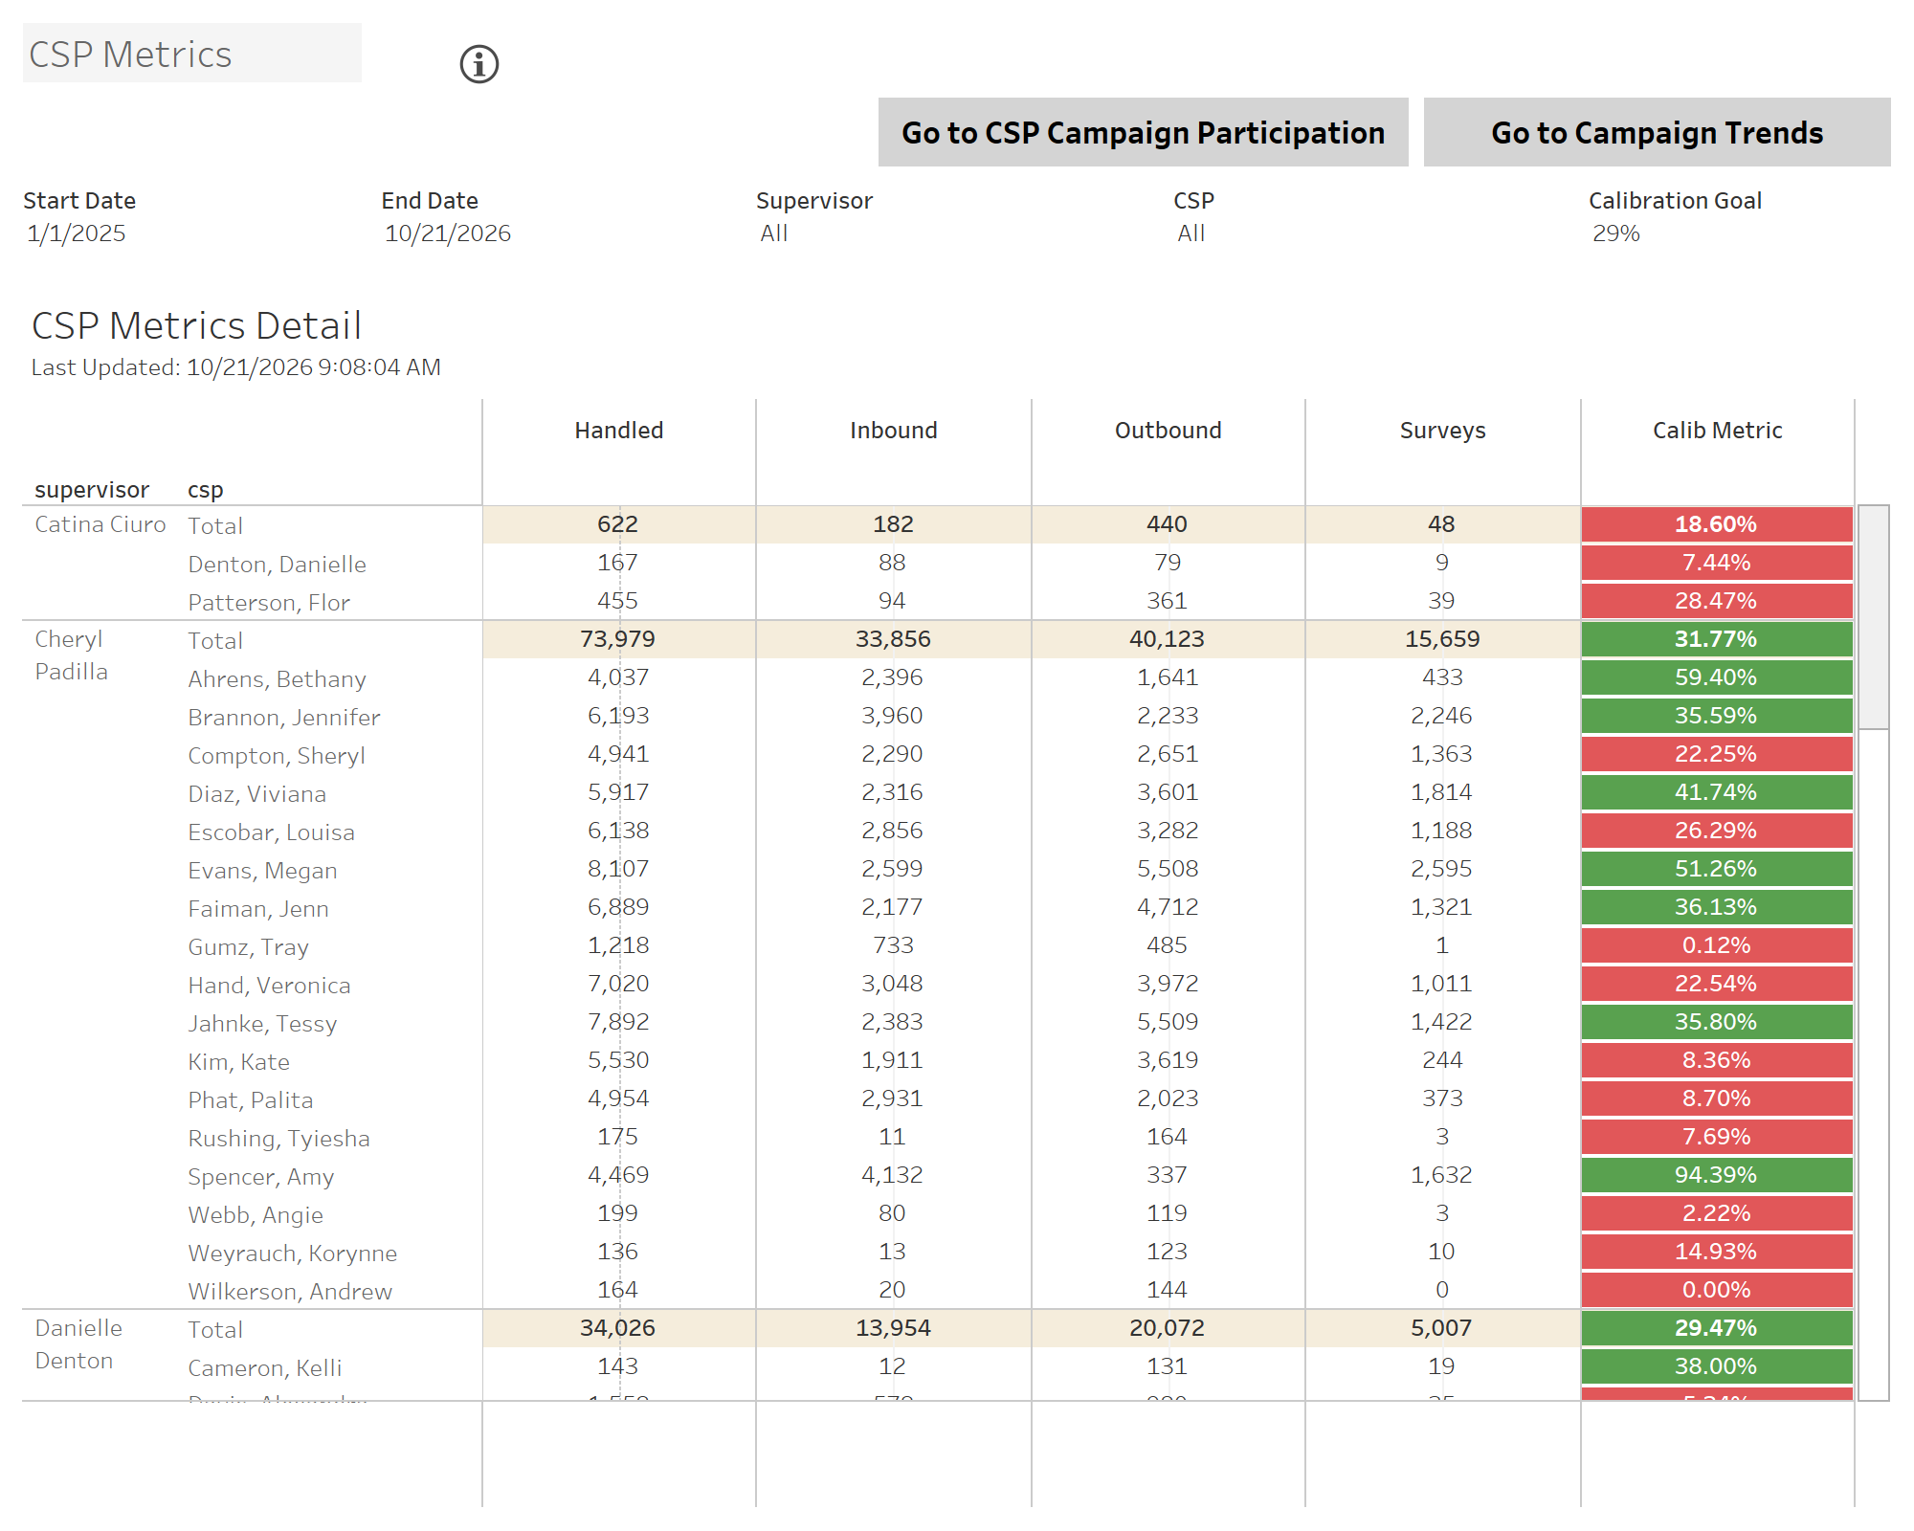Select CSP Cameron, Kelli row label
Image resolution: width=1914 pixels, height=1531 pixels.
point(264,1368)
